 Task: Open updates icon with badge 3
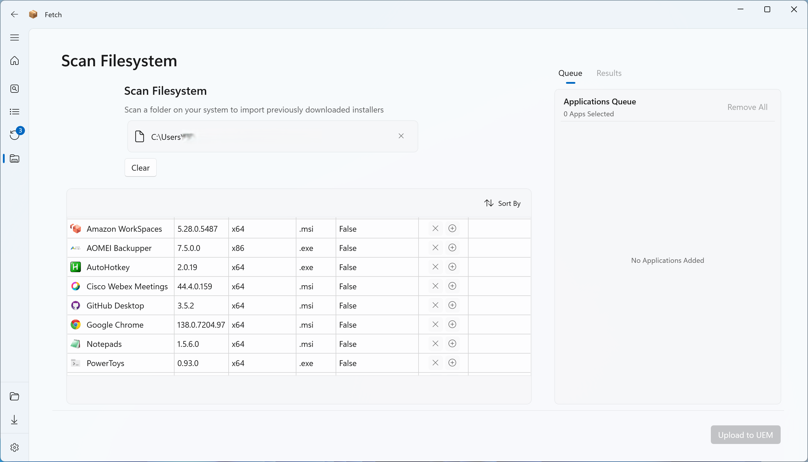[x=15, y=135]
